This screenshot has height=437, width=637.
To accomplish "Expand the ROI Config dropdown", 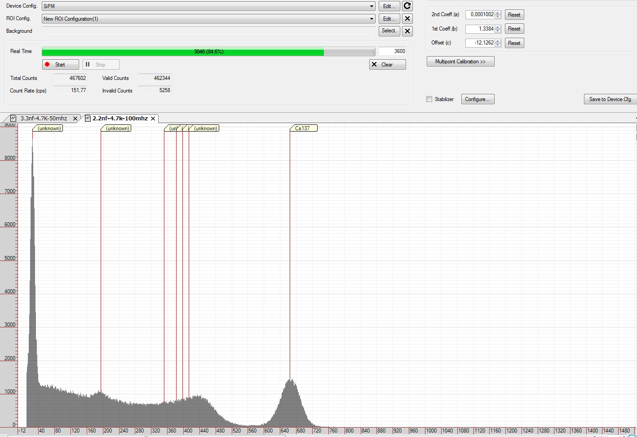I will [372, 19].
